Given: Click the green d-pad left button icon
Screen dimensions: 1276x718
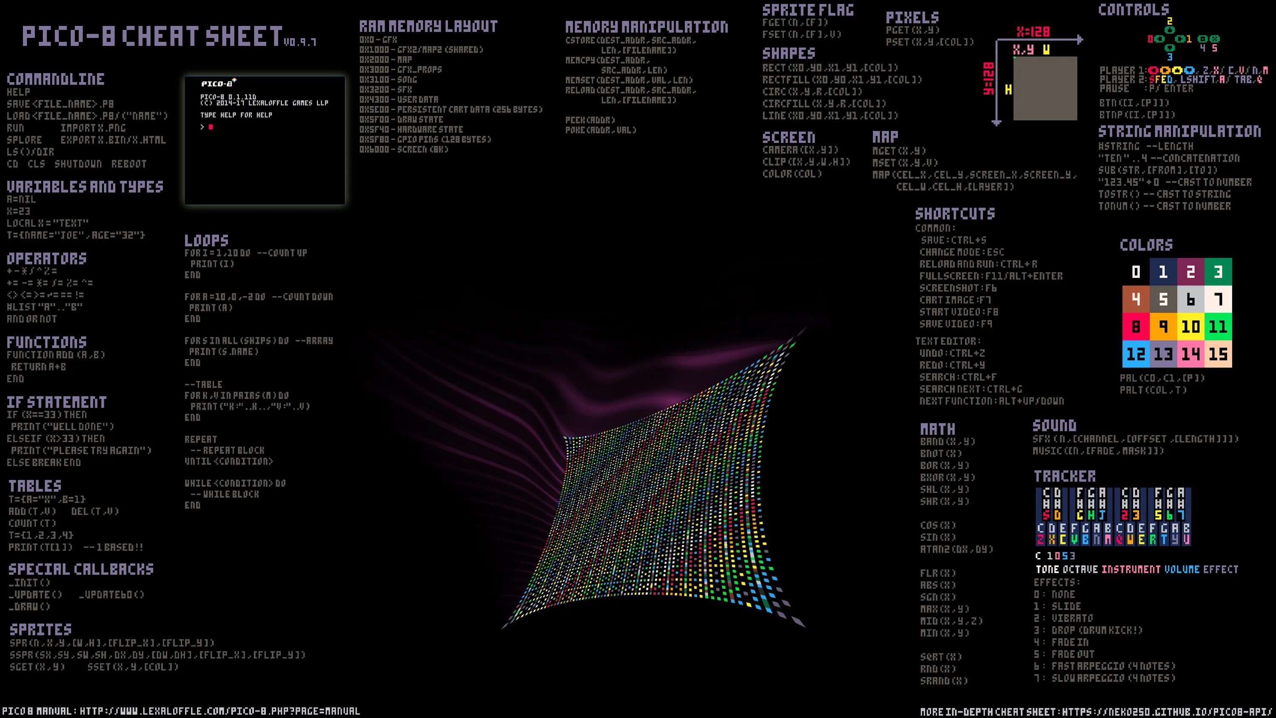Looking at the screenshot, I should click(1159, 39).
